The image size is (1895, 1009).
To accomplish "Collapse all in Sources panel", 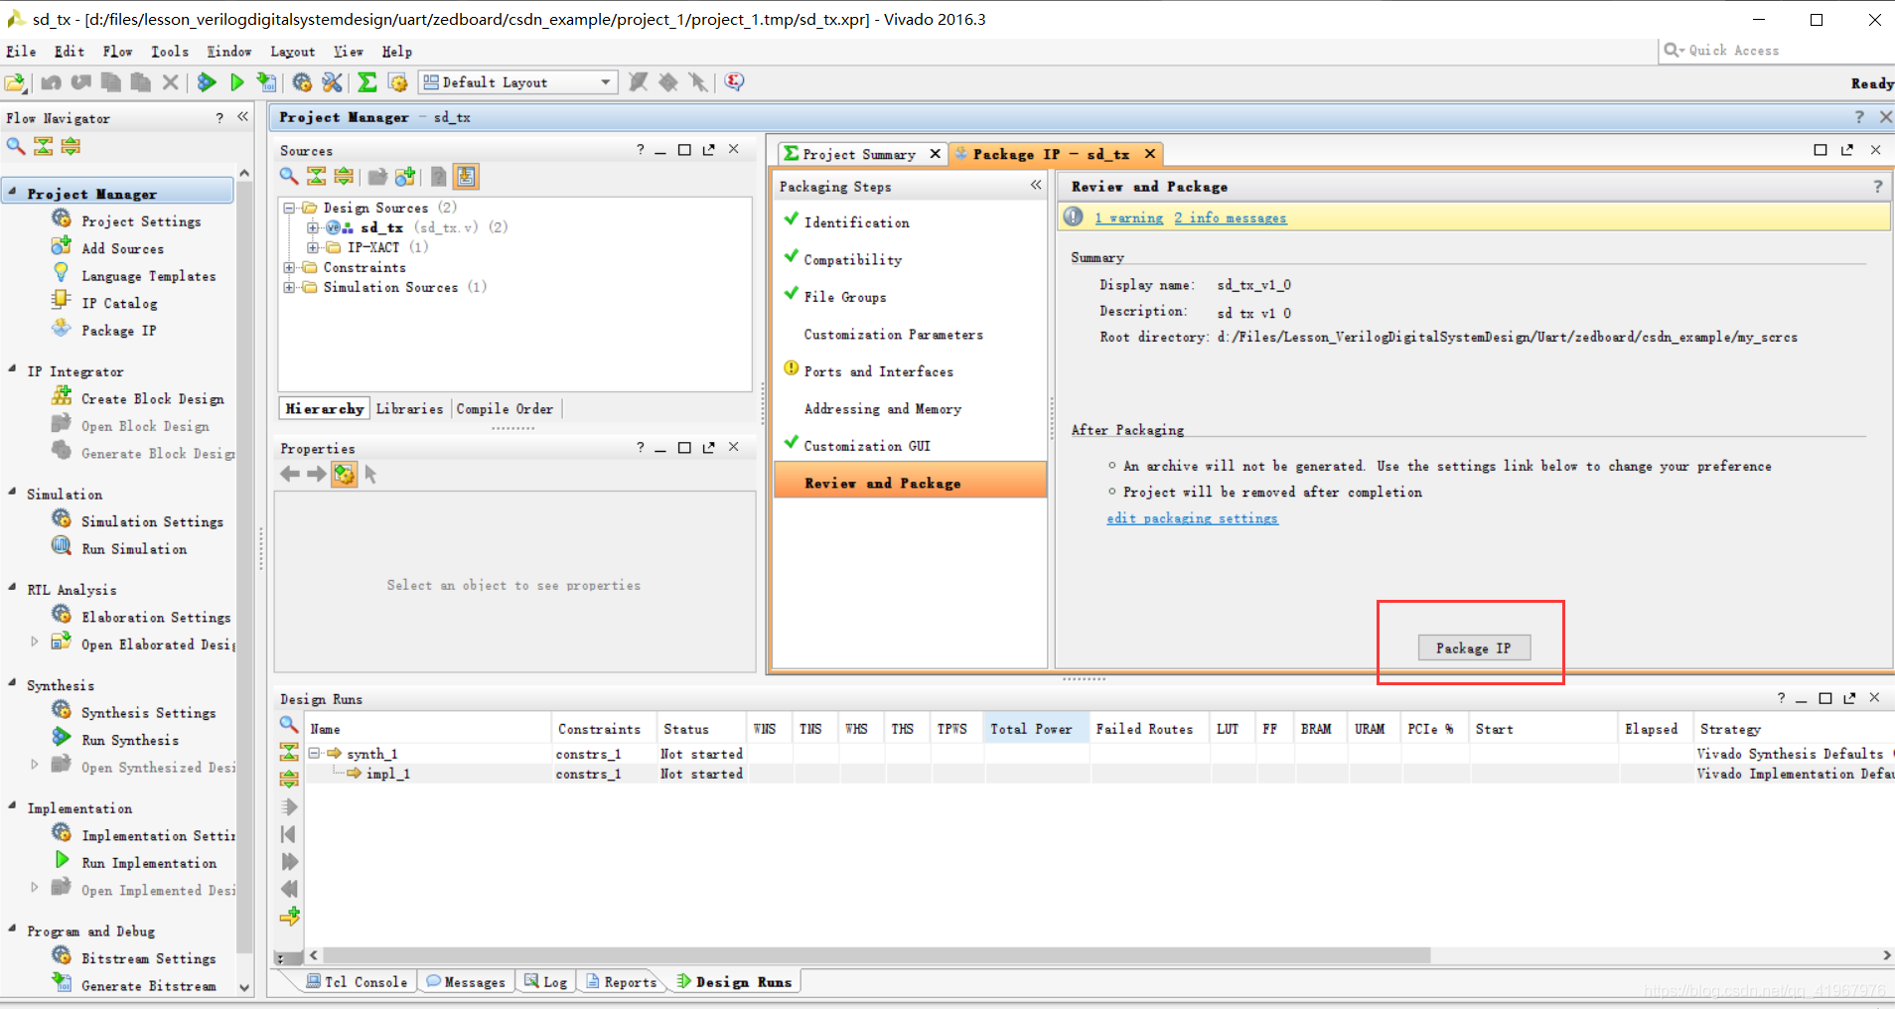I will point(316,177).
